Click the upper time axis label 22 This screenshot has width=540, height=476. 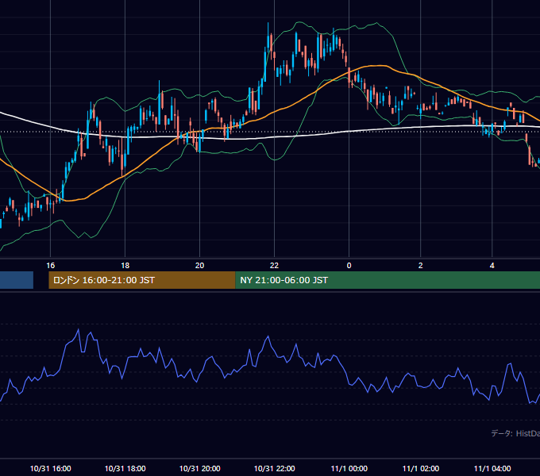pyautogui.click(x=274, y=266)
